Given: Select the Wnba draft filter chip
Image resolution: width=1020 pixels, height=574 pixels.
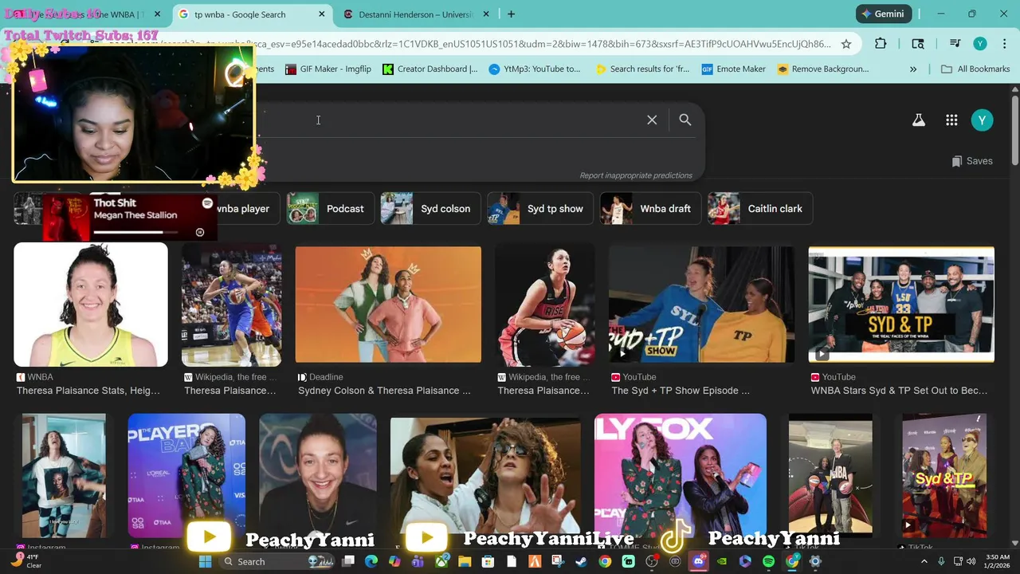Looking at the screenshot, I should 650,209.
